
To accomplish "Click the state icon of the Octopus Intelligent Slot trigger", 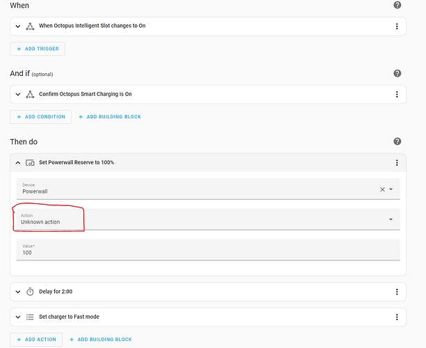I will [x=30, y=26].
